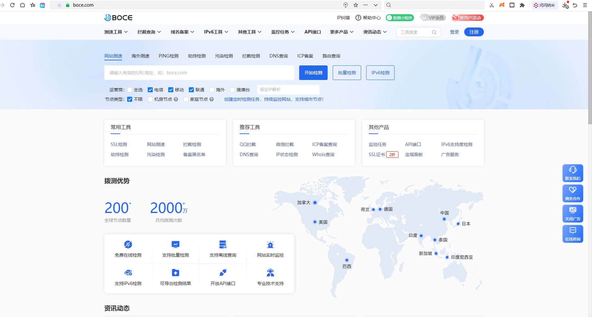
Task: Switch to the 海外测速 tab
Action: coord(140,56)
